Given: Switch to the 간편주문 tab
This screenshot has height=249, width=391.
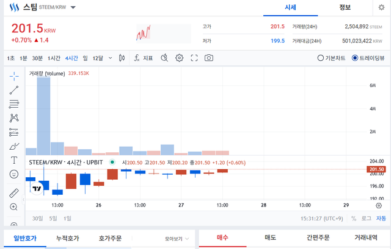Looking at the screenshot, I should pyautogui.click(x=318, y=238).
